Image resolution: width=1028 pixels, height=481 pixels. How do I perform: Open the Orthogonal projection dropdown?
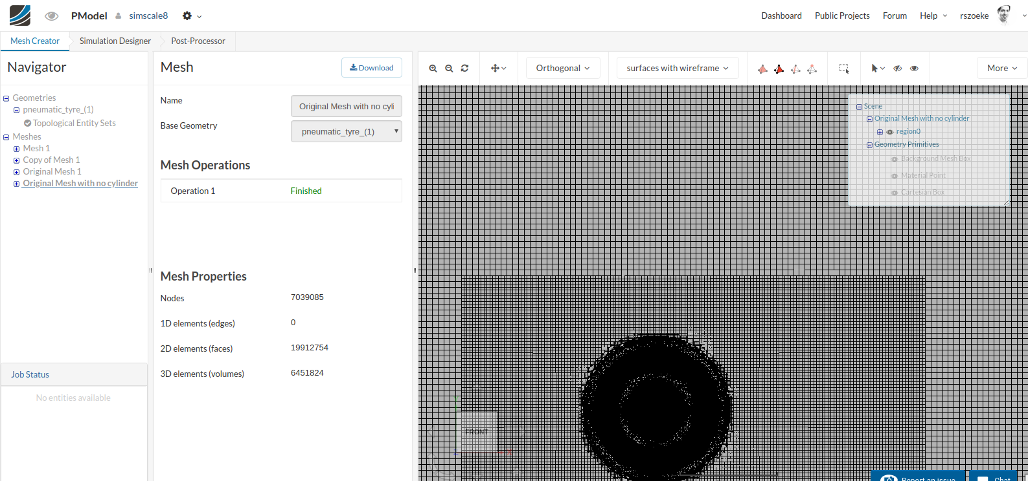coord(562,69)
